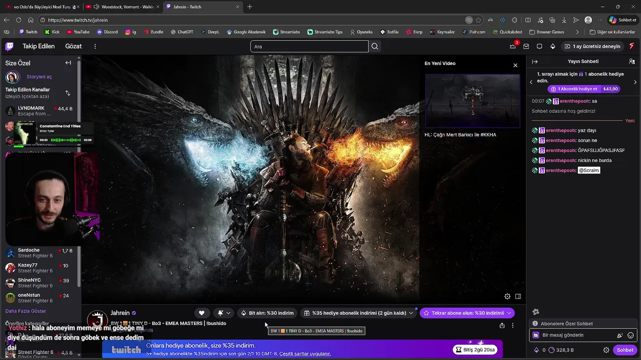
Task: Collapse the chat panel arrow
Action: point(535,61)
